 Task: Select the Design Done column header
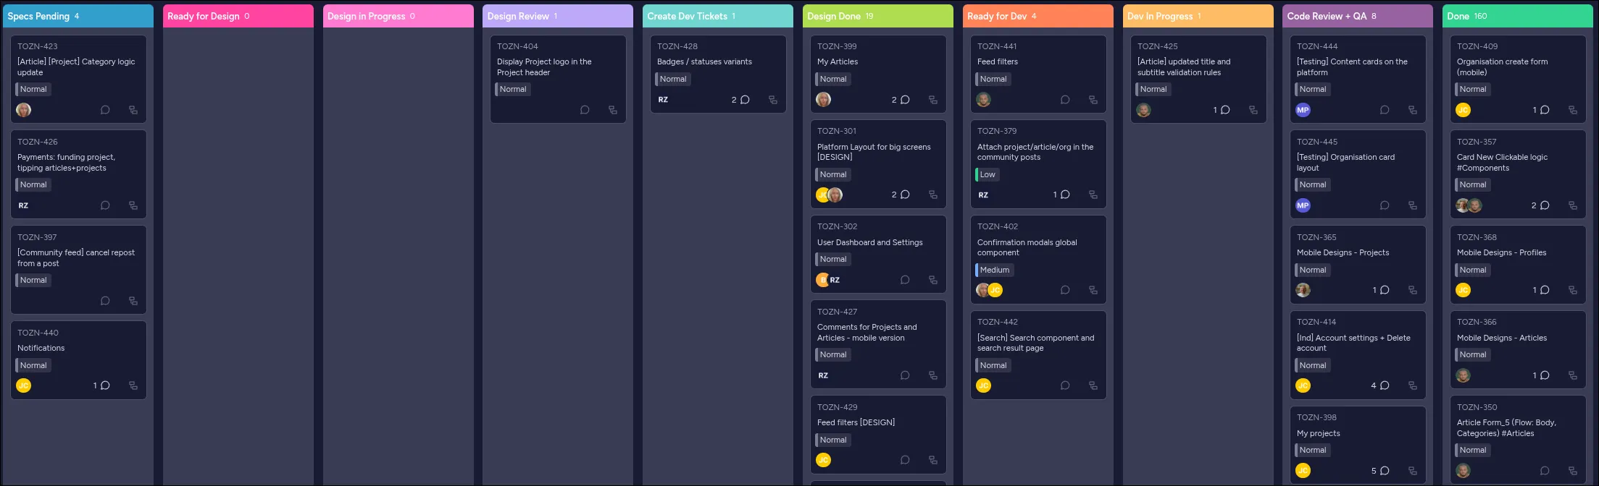(878, 16)
